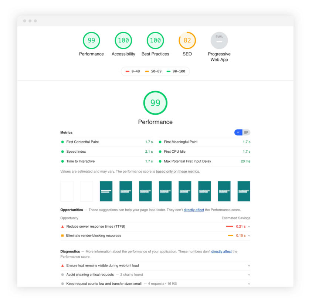Click the '2 chains found' note
Image resolution: width=312 pixels, height=305 pixels.
132,275
